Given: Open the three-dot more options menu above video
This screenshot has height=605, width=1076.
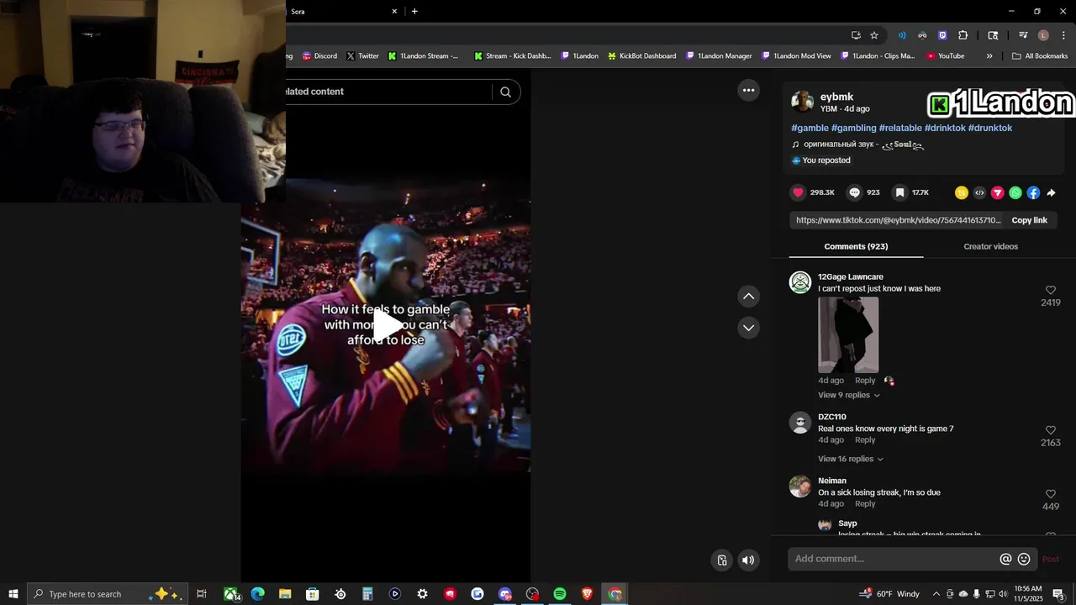Looking at the screenshot, I should (748, 90).
